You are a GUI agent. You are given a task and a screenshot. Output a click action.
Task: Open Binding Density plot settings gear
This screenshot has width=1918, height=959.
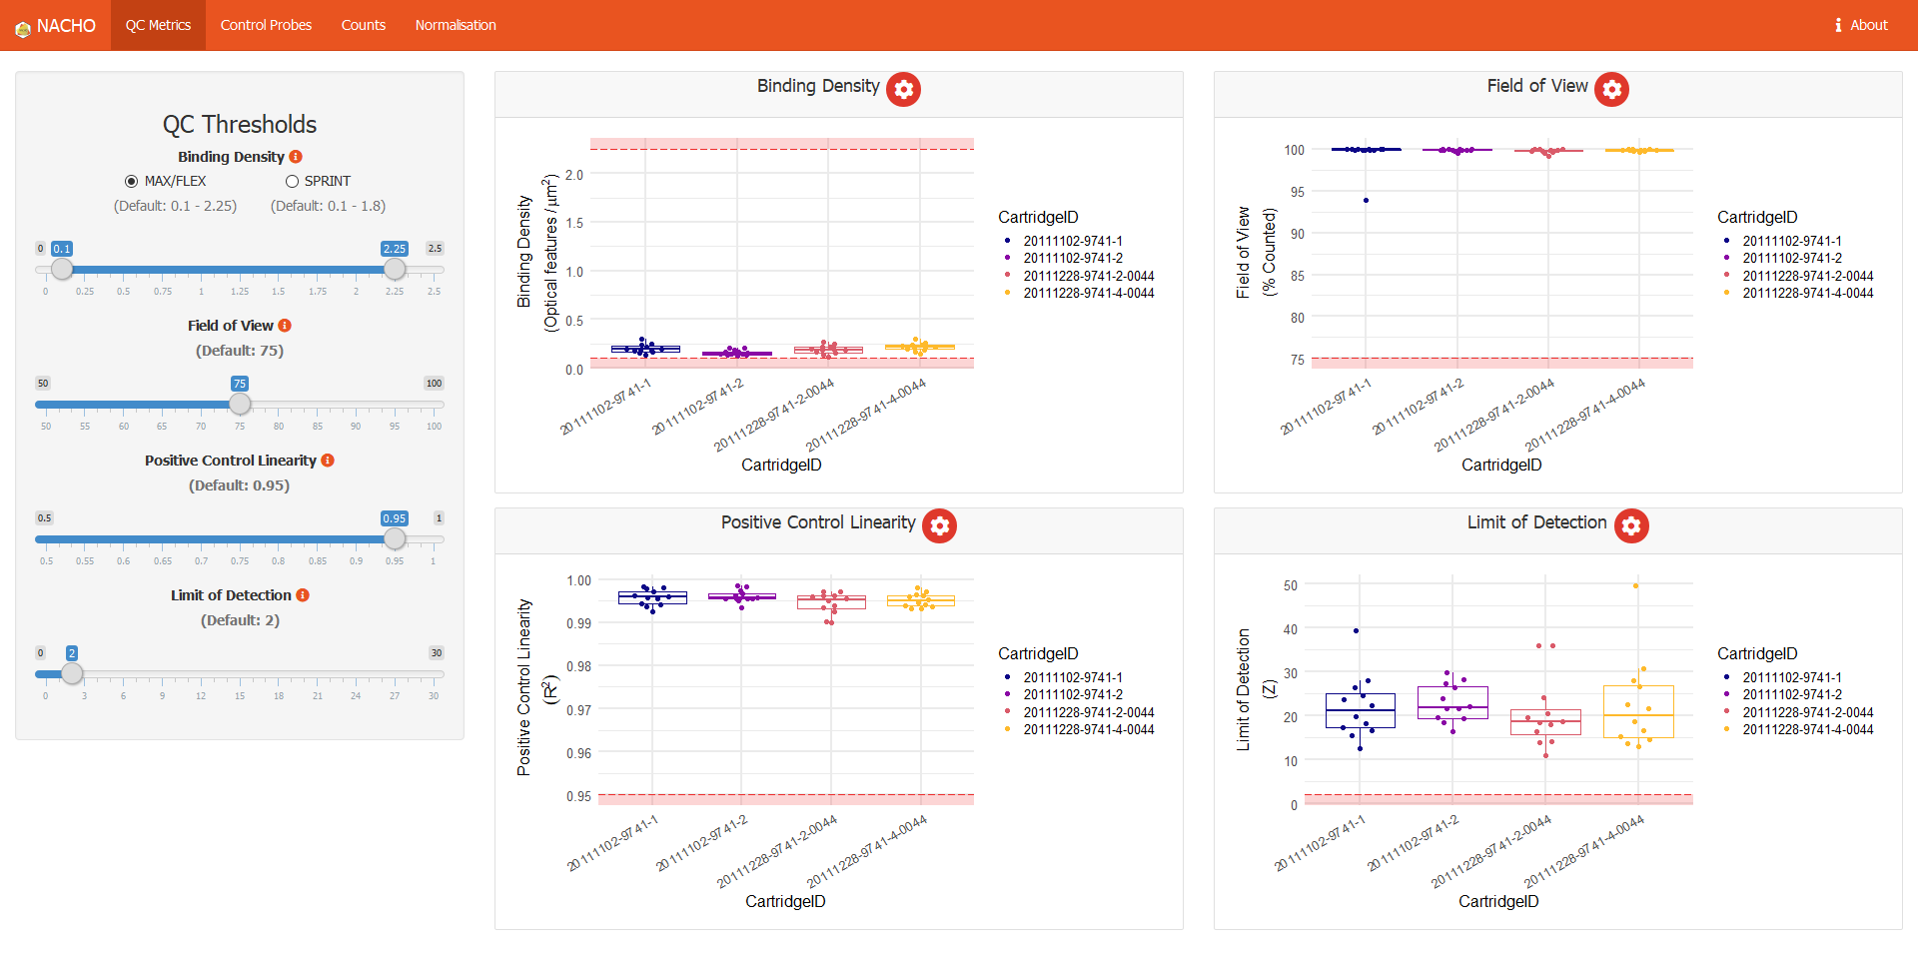[903, 89]
